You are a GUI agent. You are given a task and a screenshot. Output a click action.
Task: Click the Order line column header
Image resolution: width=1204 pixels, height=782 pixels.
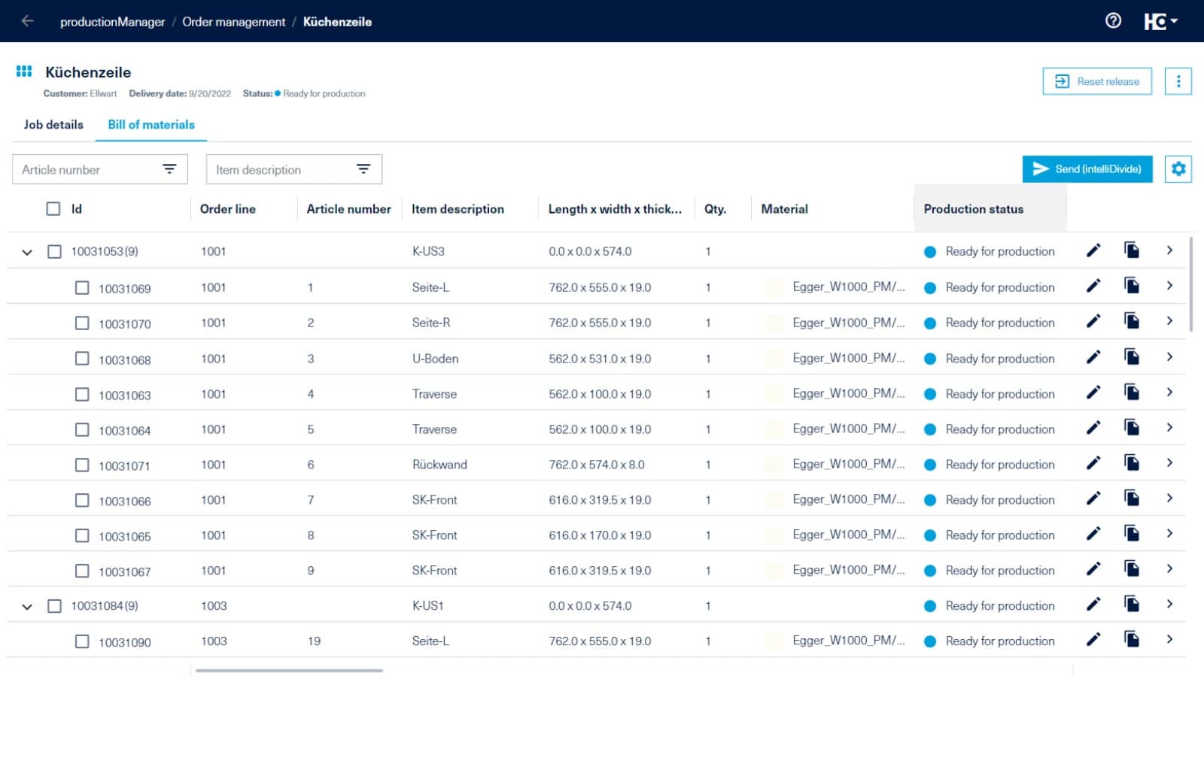[x=228, y=209]
